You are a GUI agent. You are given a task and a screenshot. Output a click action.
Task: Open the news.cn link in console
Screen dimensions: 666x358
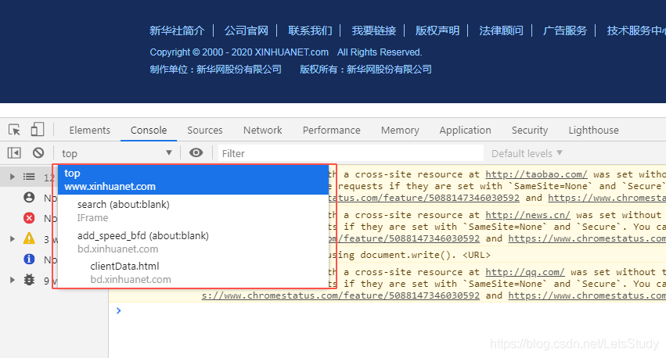click(528, 215)
